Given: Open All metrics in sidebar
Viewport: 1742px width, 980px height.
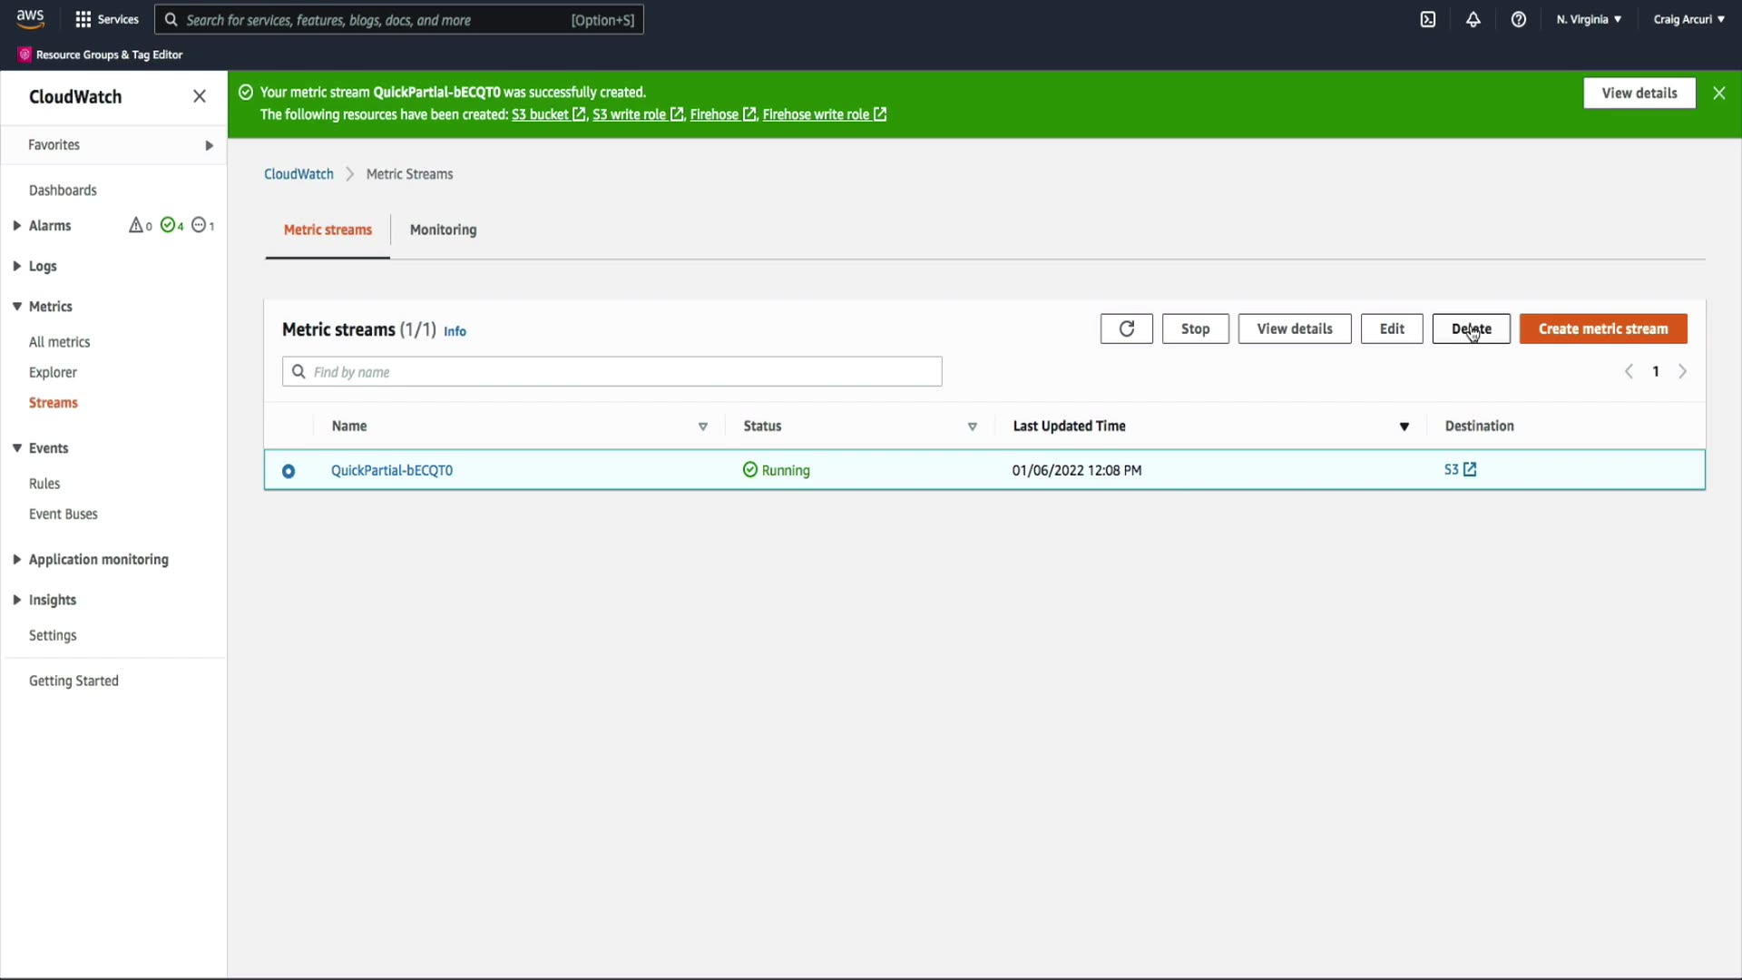Looking at the screenshot, I should [x=59, y=342].
